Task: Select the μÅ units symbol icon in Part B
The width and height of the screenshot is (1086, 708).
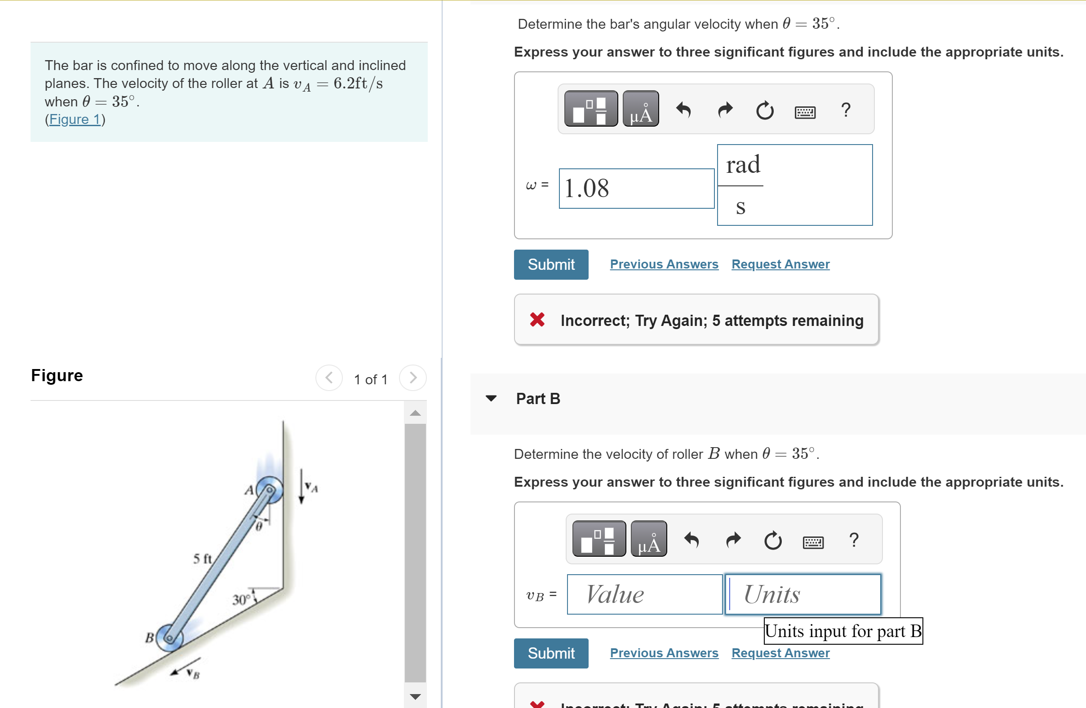Action: point(648,539)
